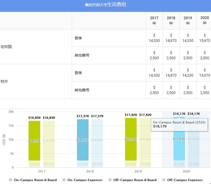Click 在校园 食宿 2020 value $15,670
Screen dimensions: 211x184
205,38
